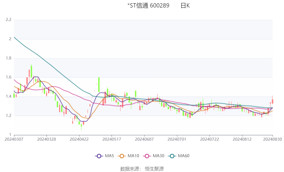The height and width of the screenshot is (172, 284).
Task: Click the y-axis label 1.6
Action: coord(9,77)
